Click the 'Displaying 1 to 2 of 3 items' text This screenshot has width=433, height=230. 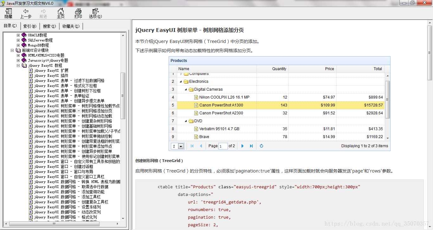click(x=365, y=146)
